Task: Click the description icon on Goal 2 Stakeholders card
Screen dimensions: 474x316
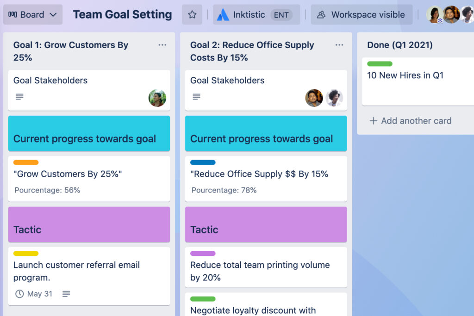Action: [x=196, y=97]
